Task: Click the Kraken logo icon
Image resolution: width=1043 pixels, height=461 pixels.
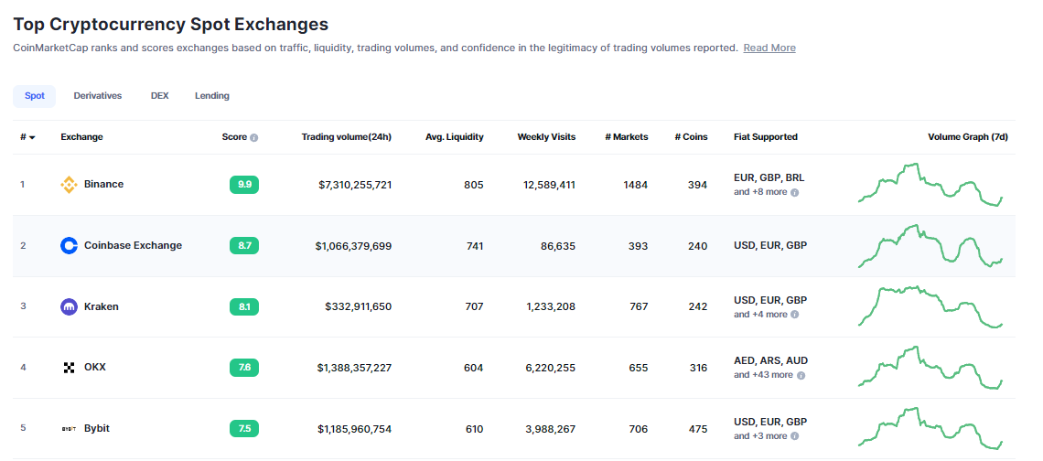Action: [x=70, y=307]
